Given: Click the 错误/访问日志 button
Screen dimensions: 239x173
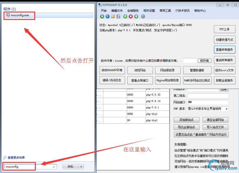Looking at the screenshot, I should 112,80.
